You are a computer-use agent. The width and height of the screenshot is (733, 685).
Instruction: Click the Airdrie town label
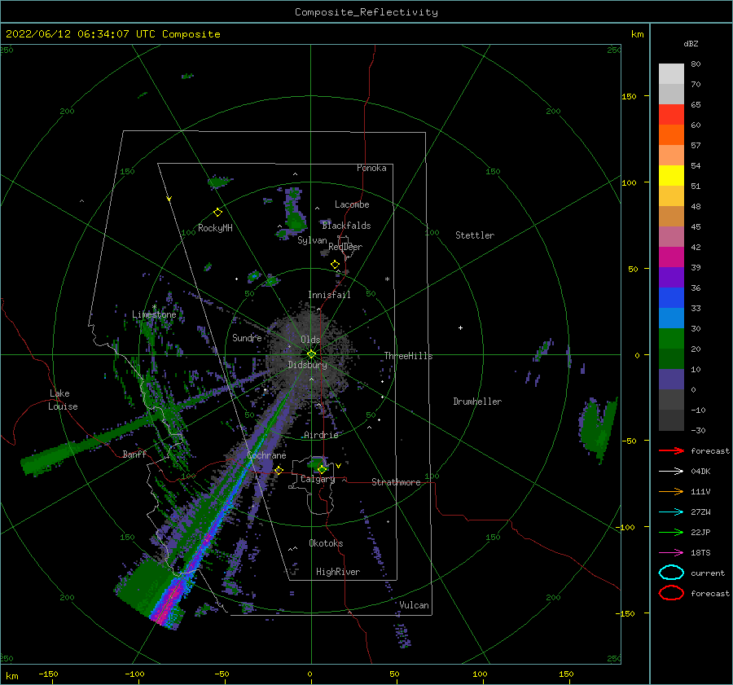[321, 435]
